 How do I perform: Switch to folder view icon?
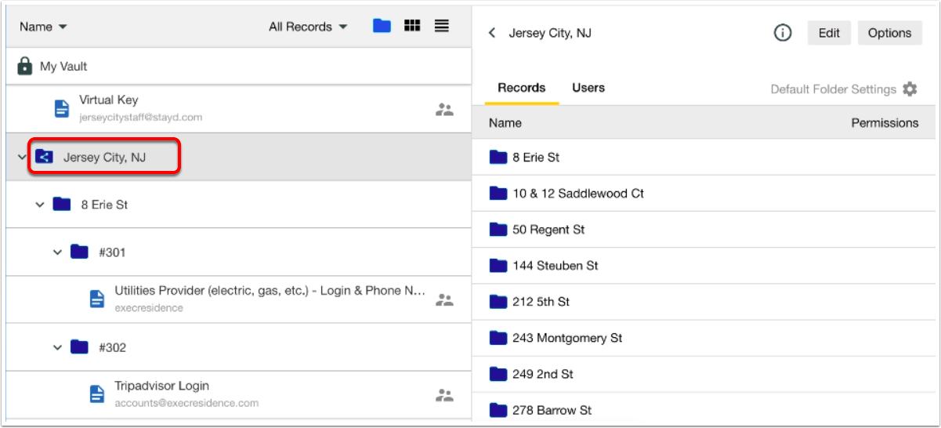pos(382,26)
